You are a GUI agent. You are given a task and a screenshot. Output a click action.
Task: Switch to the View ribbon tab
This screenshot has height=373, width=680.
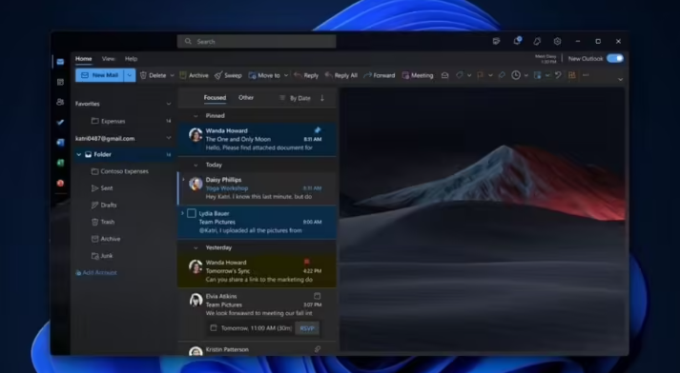point(108,59)
